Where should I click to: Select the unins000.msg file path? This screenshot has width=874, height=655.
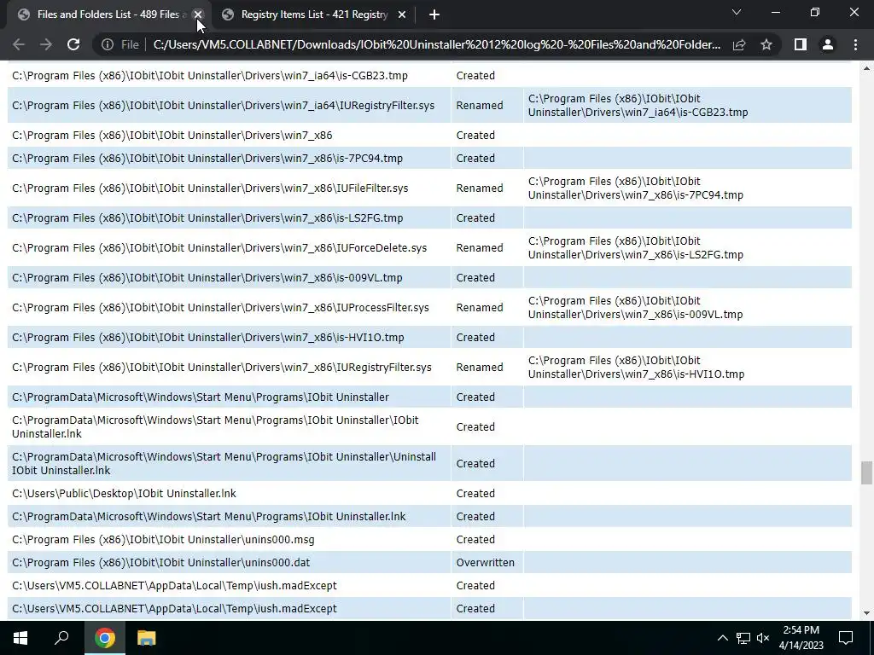point(163,540)
